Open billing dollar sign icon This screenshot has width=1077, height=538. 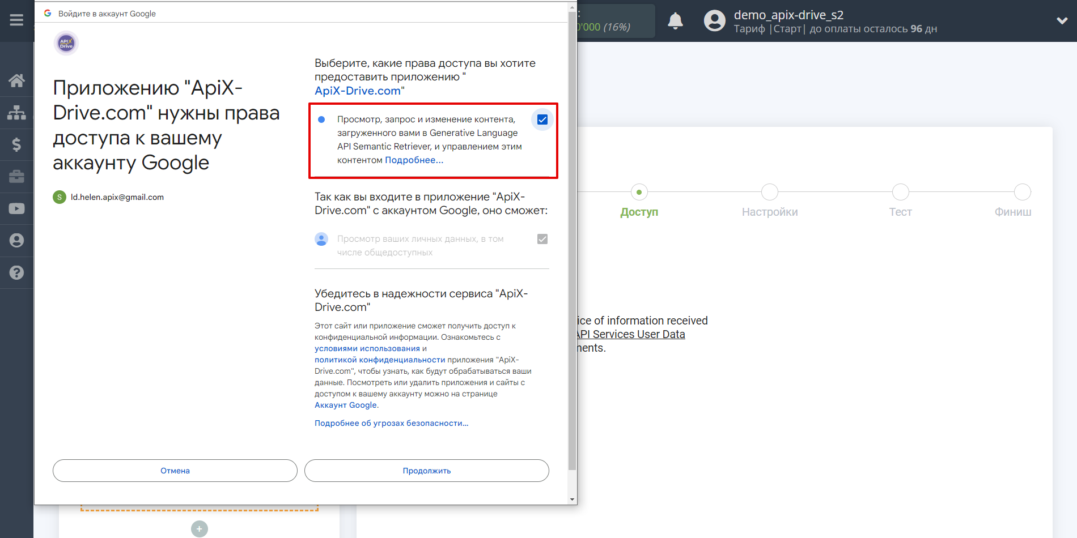(x=16, y=144)
